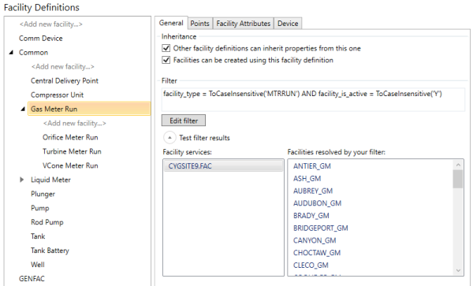
Task: Open the Points tab
Action: [199, 24]
